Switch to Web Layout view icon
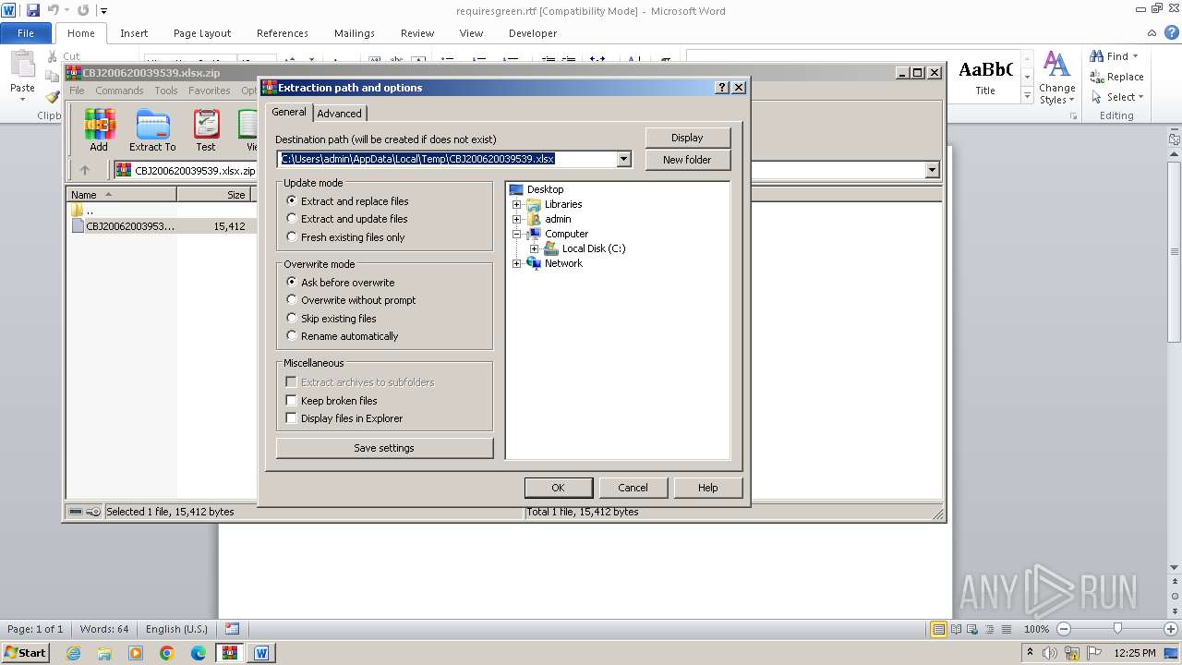 click(971, 629)
